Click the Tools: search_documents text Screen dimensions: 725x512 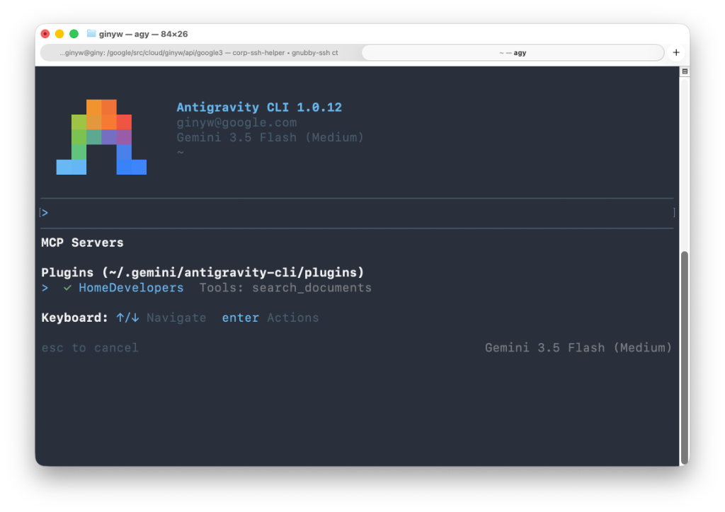285,288
